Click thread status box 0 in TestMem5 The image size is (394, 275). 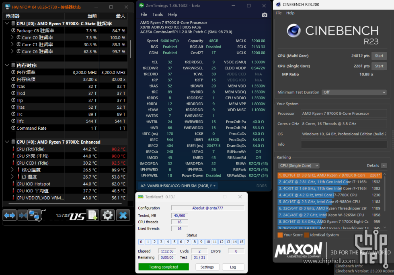141,242
